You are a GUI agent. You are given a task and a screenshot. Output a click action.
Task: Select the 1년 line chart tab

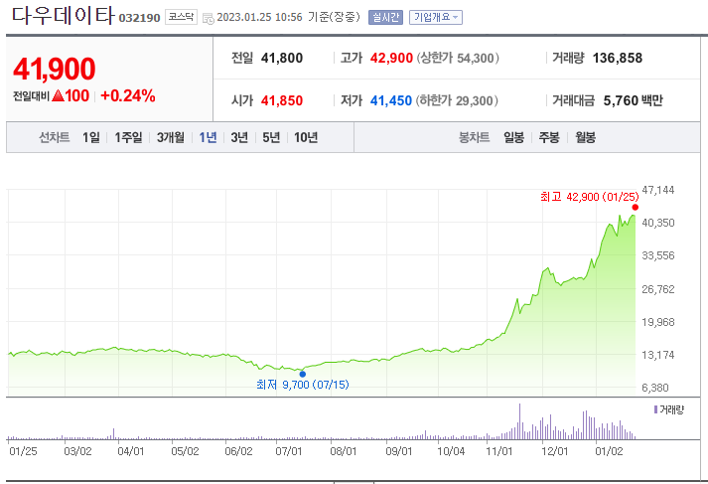pos(209,137)
